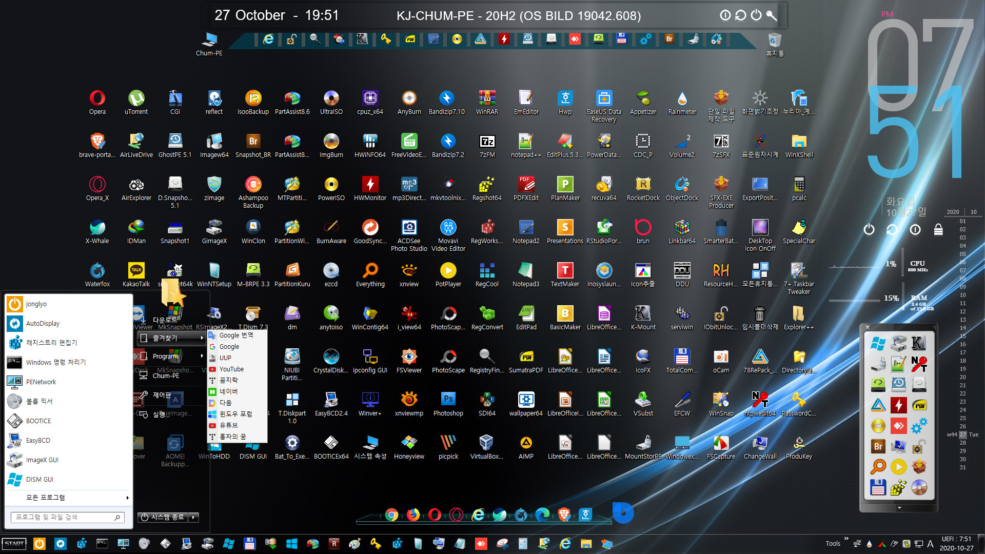This screenshot has width=985, height=554.
Task: Click Brave icon in the bottom dock
Action: coord(564,515)
